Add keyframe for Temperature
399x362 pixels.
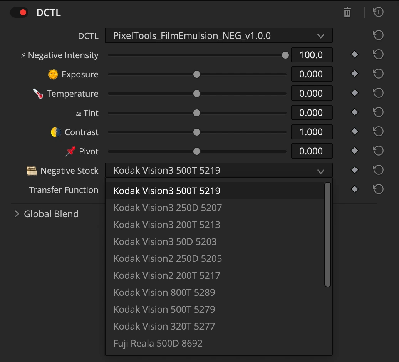point(354,93)
